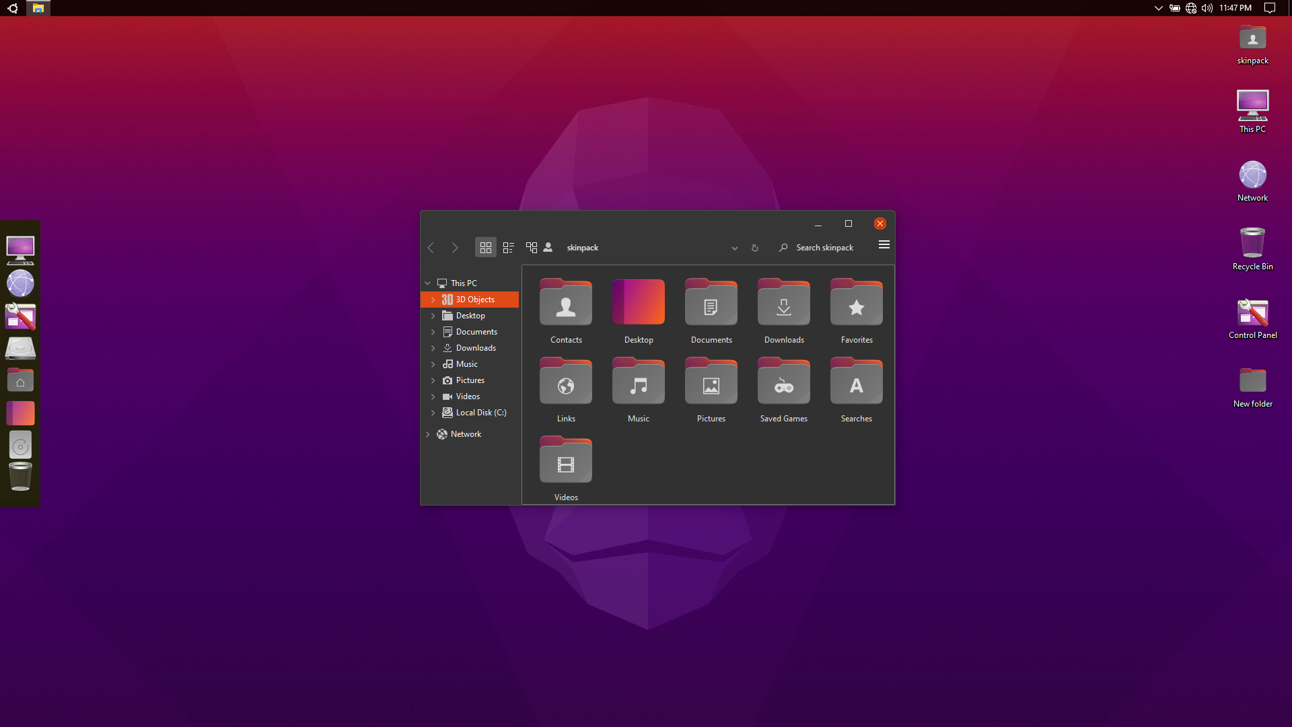
Task: Open the Saved Games folder
Action: coord(783,384)
